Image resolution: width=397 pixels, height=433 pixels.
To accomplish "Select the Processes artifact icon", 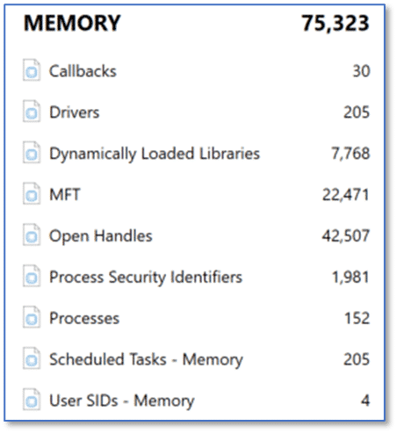I will click(32, 317).
